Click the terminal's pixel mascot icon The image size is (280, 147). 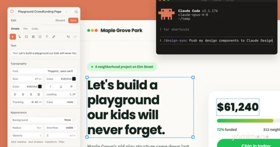166,14
